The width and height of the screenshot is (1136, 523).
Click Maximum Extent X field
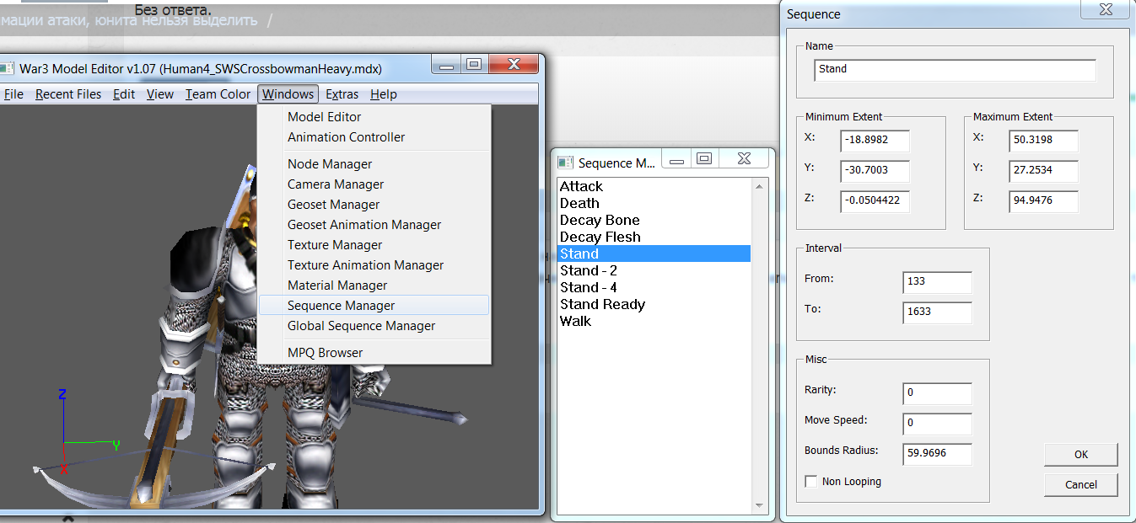pyautogui.click(x=1043, y=141)
